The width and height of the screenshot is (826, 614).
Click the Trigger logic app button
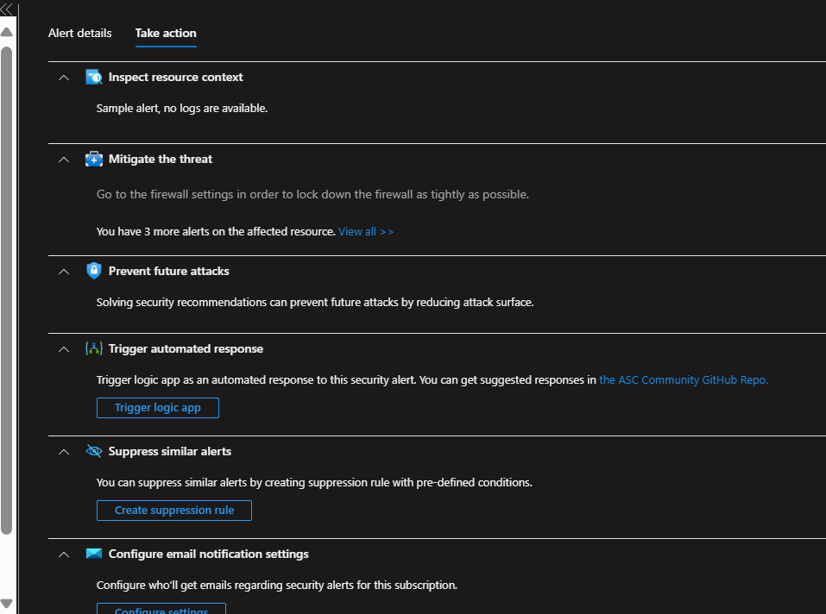click(157, 407)
